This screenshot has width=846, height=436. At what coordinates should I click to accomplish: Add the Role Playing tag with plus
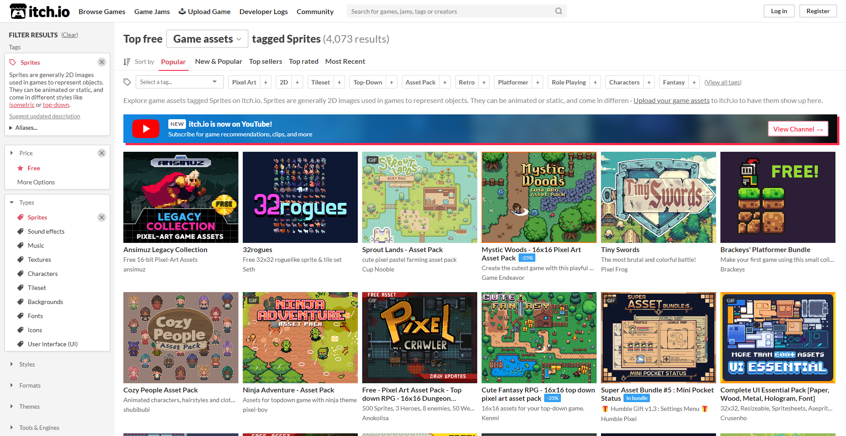(595, 82)
